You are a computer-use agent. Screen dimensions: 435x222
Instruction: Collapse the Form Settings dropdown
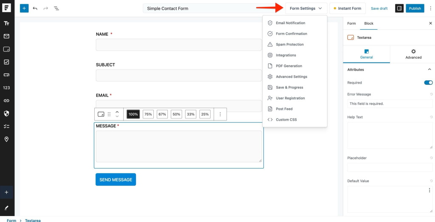point(306,8)
